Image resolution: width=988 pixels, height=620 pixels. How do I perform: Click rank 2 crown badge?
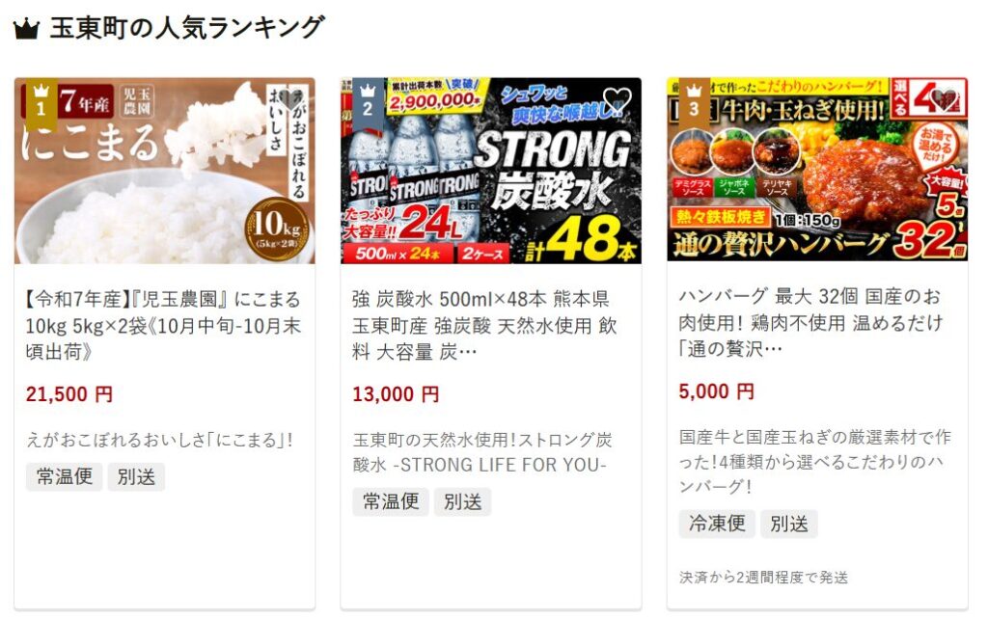368,99
